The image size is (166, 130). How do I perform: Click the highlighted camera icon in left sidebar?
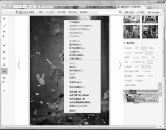[x=4, y=71]
